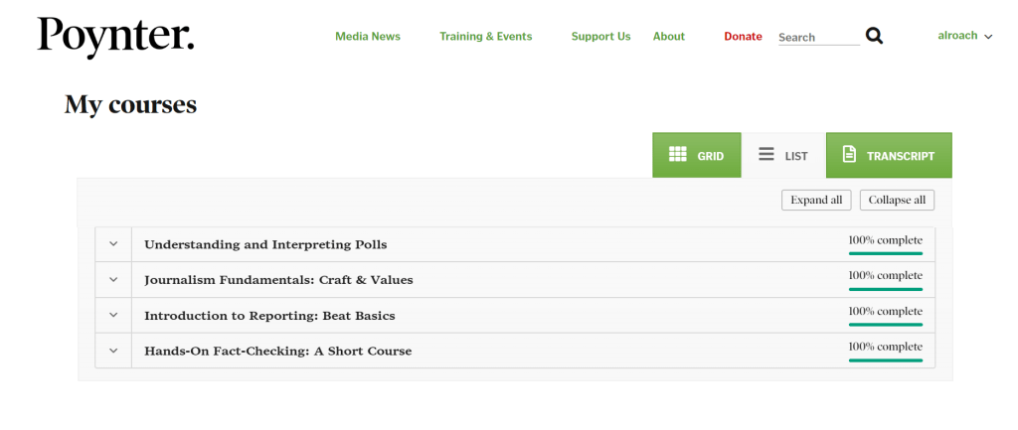Screen dimensions: 1018x430
Task: Open the Training & Events menu
Action: tap(485, 37)
